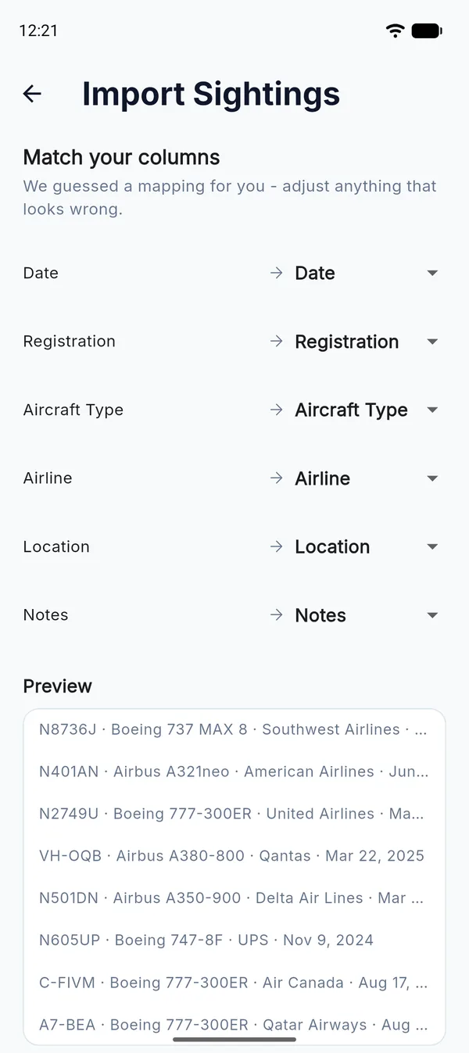The width and height of the screenshot is (469, 1053).
Task: Go back using the arrow icon
Action: pos(32,94)
